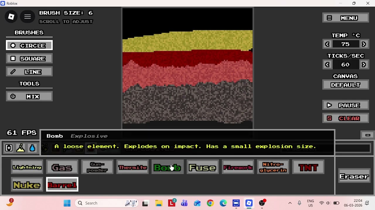Launch Google Chrome from taskbar
This screenshot has width=375, height=210.
(x=210, y=203)
